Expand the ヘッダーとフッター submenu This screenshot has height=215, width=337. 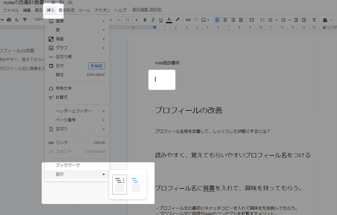tap(77, 111)
